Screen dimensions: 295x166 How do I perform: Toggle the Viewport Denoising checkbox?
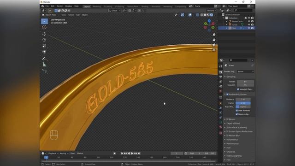tap(238, 89)
